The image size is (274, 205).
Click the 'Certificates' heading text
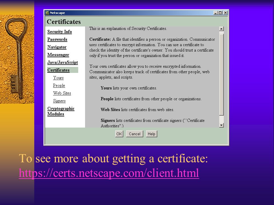pos(64,22)
